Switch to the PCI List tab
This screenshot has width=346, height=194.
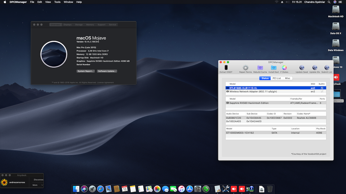[277, 78]
